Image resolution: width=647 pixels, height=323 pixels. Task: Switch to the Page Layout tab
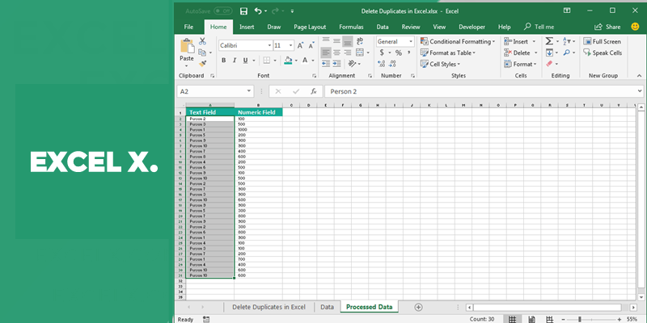click(x=310, y=27)
